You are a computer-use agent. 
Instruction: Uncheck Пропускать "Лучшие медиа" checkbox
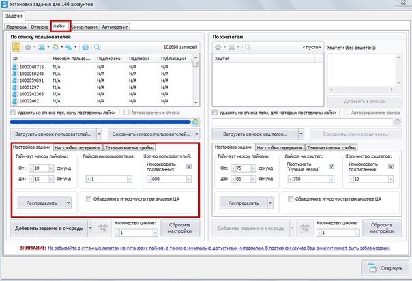(332, 166)
